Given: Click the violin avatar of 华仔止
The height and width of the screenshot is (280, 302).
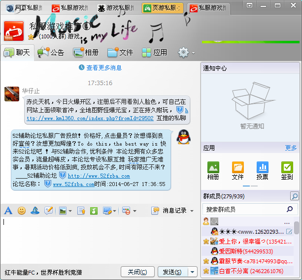Looking at the screenshot, I should click(12, 94).
